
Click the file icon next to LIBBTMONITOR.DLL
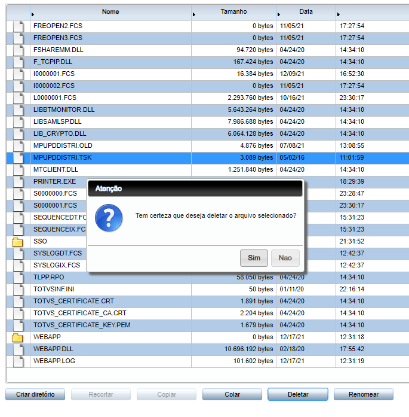click(x=18, y=110)
